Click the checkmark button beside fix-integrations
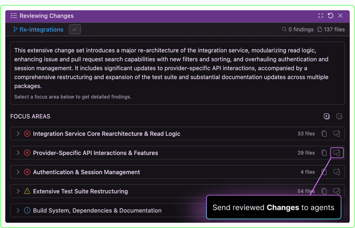Image resolution: width=355 pixels, height=228 pixels. point(75,29)
